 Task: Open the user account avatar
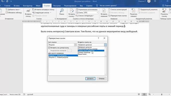coord(149,1)
